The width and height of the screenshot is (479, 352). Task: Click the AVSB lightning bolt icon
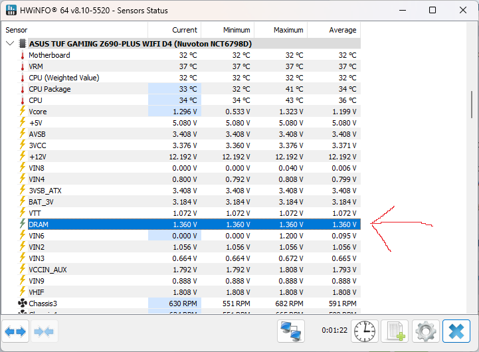pos(23,133)
